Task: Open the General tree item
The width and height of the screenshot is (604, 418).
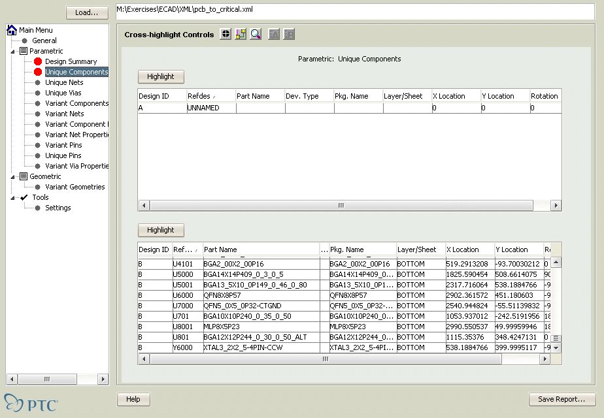Action: [x=44, y=40]
